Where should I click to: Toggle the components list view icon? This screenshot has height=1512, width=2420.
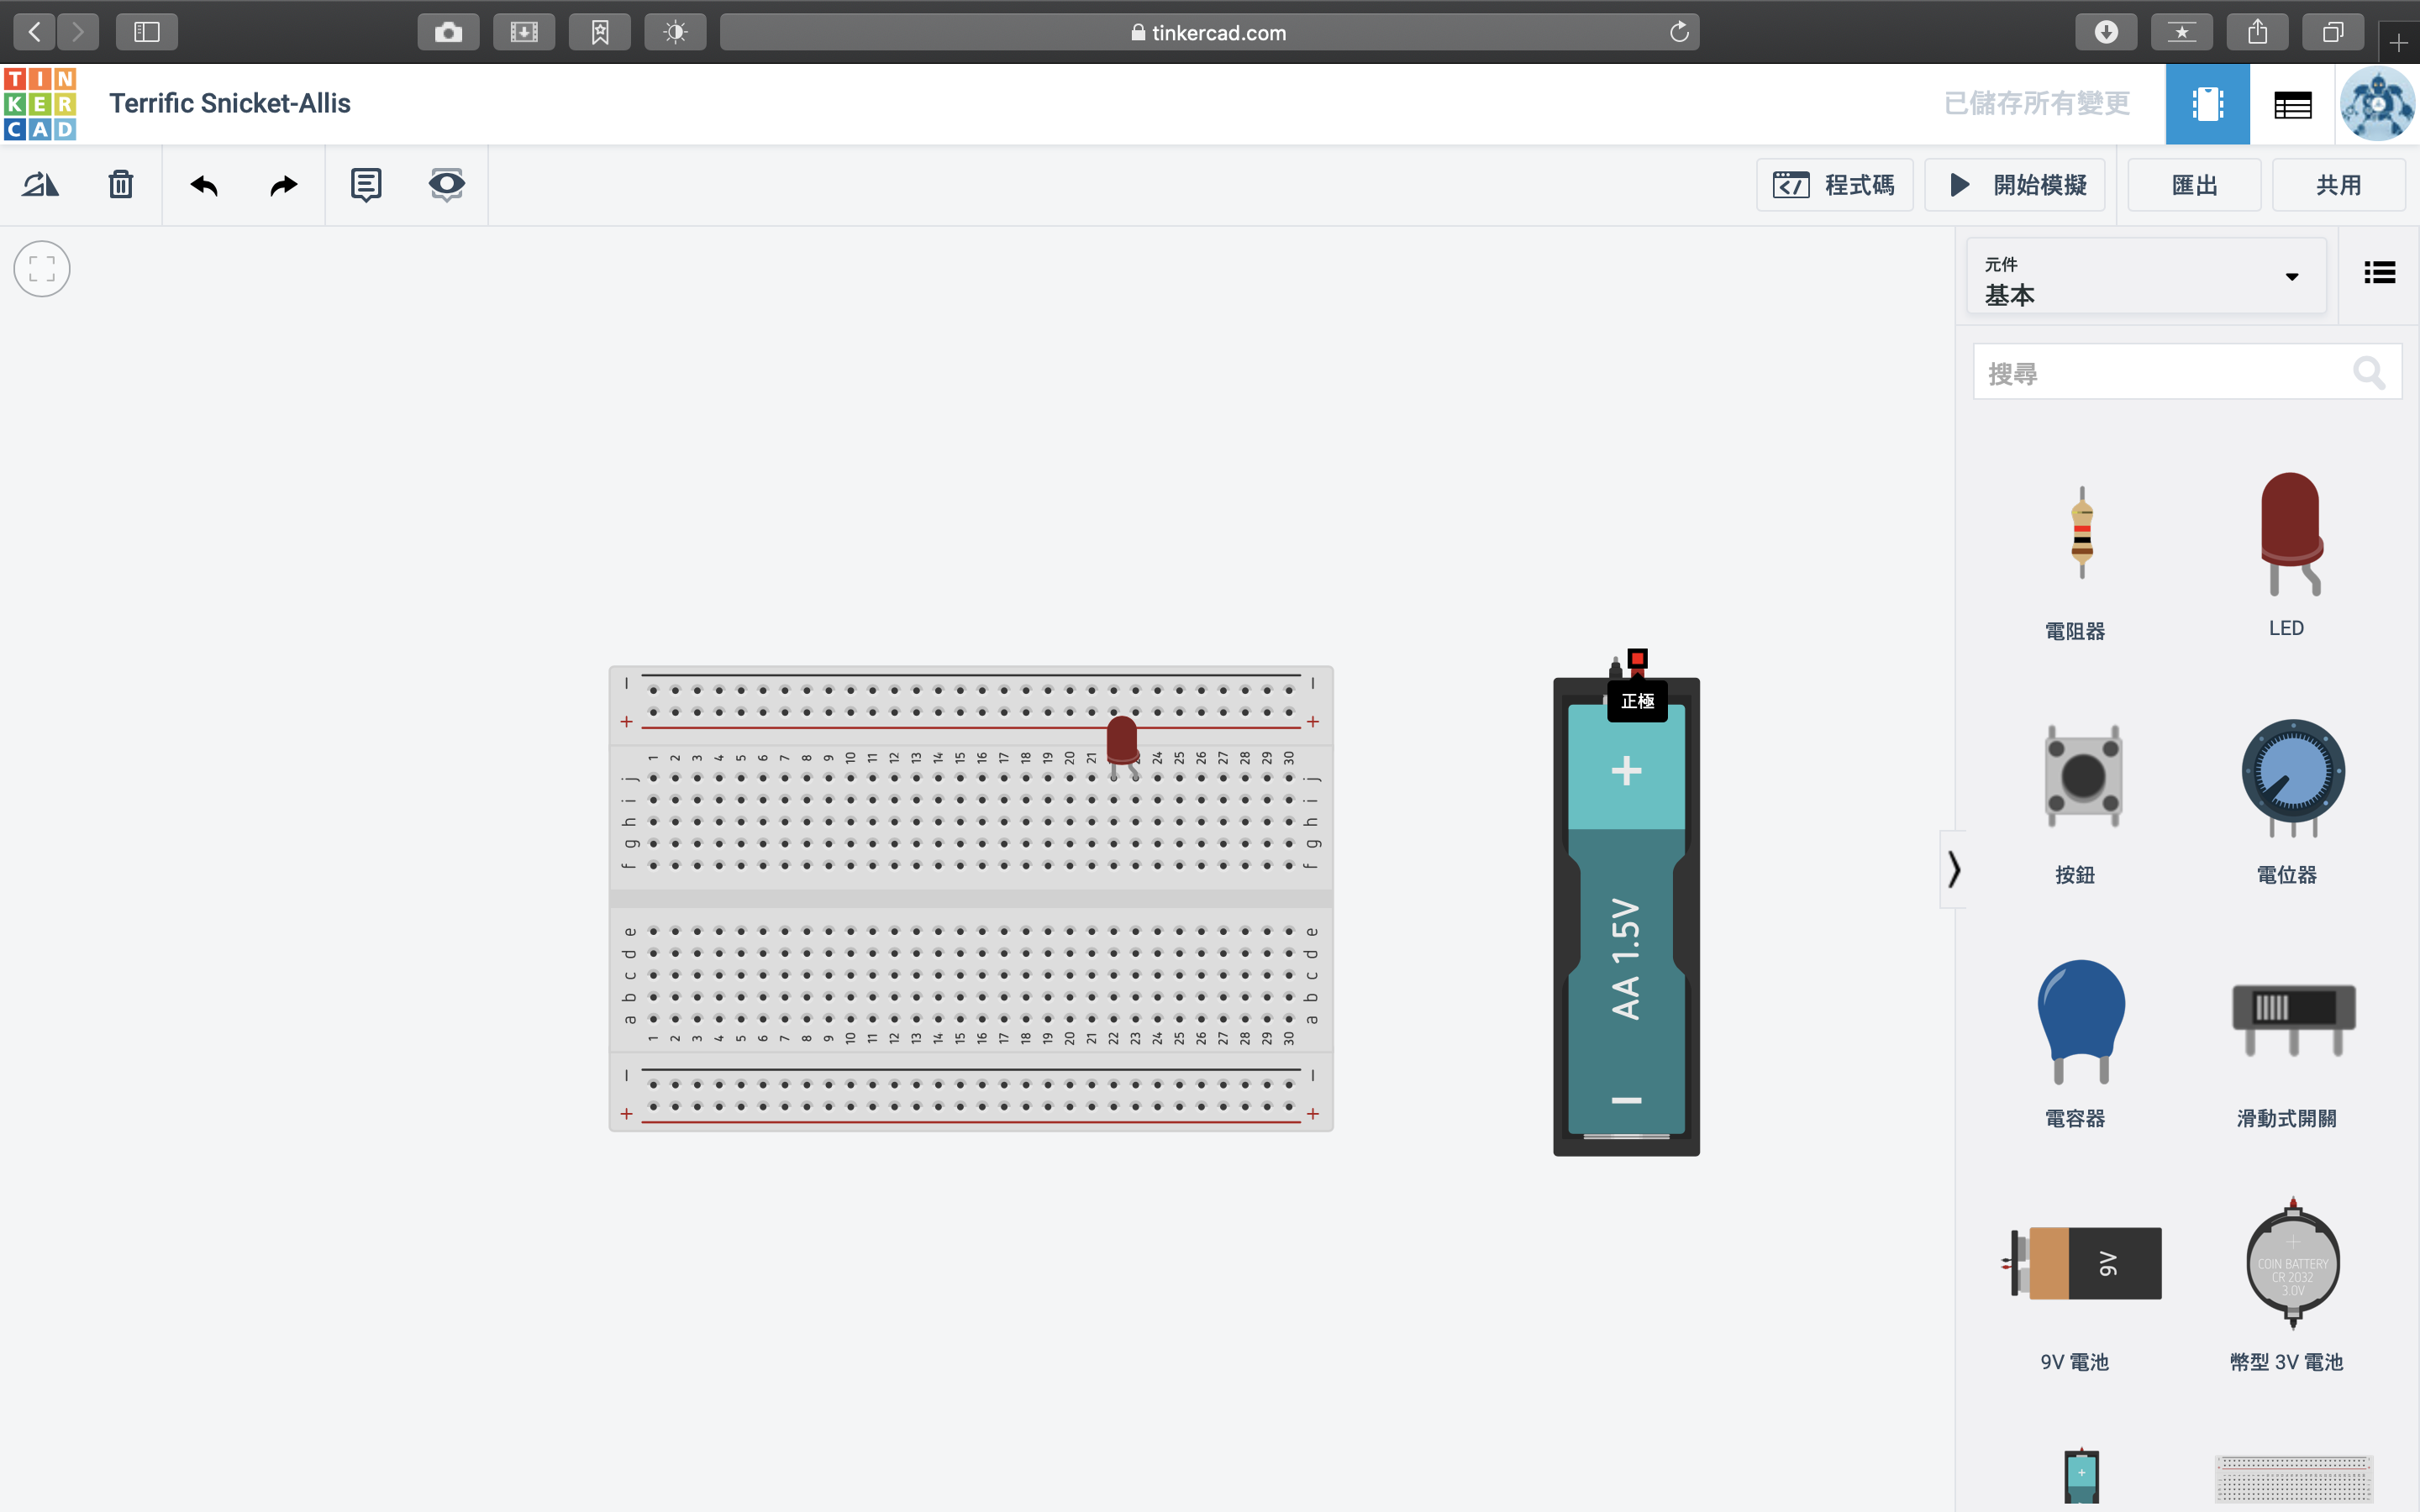pyautogui.click(x=2379, y=273)
